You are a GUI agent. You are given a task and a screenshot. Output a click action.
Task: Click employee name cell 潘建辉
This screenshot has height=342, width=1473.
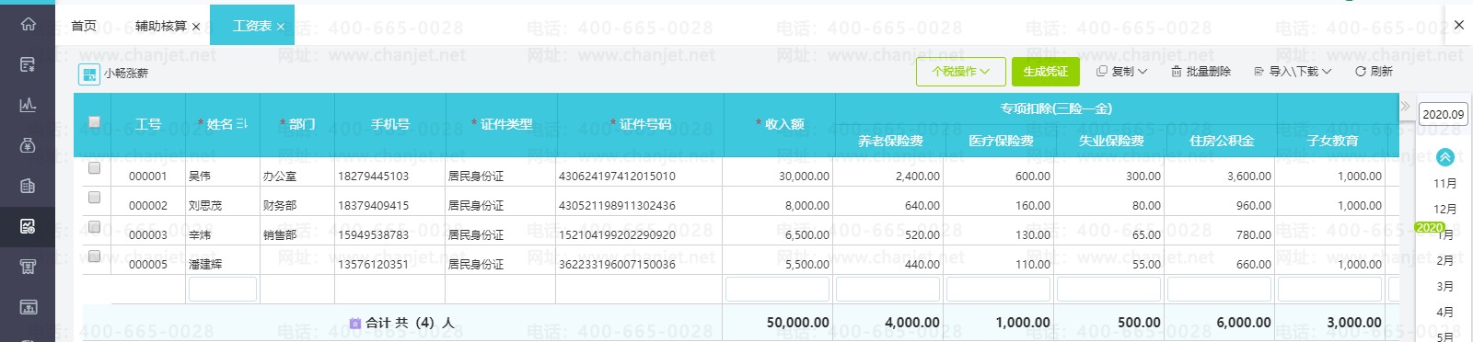pyautogui.click(x=205, y=264)
